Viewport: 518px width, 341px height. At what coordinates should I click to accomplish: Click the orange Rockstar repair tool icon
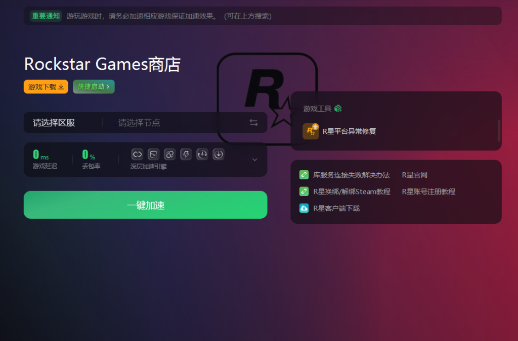pos(311,131)
